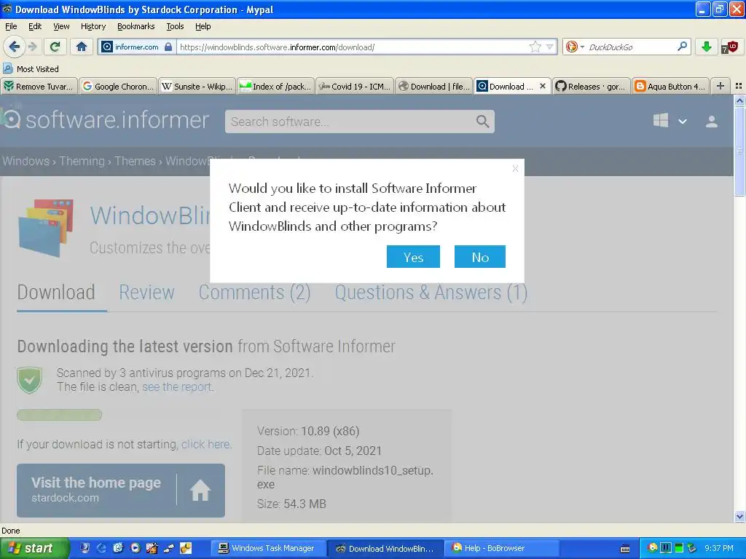This screenshot has width=746, height=559.
Task: Dismiss the dialog with its X icon
Action: click(x=515, y=168)
